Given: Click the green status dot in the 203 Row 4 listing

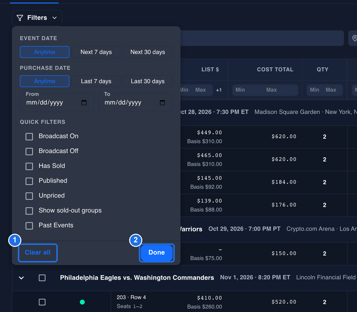Looking at the screenshot, I should coord(82,302).
